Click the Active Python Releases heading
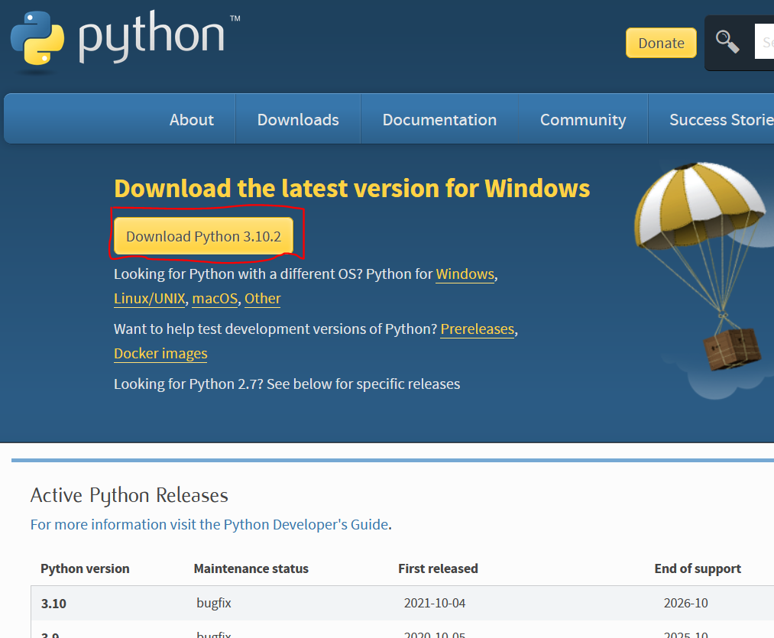Screen dimensions: 774x638 coord(128,495)
